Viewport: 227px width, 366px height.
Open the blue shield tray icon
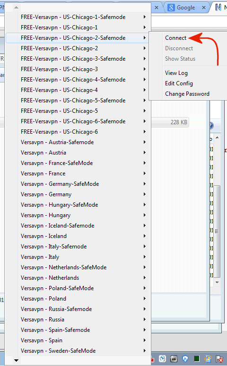[185, 358]
